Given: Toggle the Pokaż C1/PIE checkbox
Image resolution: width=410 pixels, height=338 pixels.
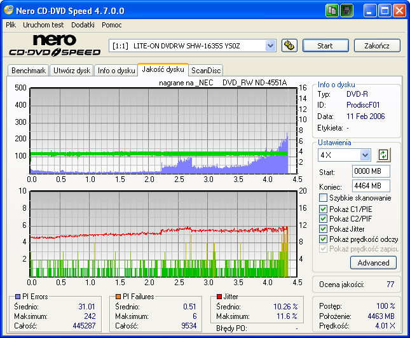Looking at the screenshot, I should pyautogui.click(x=323, y=209).
